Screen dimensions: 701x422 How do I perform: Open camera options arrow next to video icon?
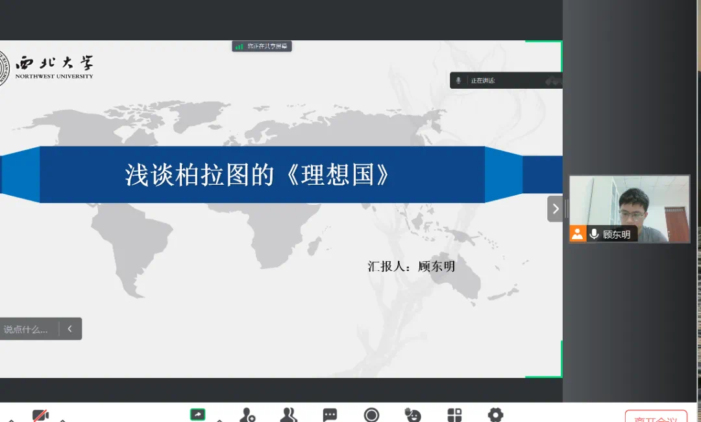(62, 419)
